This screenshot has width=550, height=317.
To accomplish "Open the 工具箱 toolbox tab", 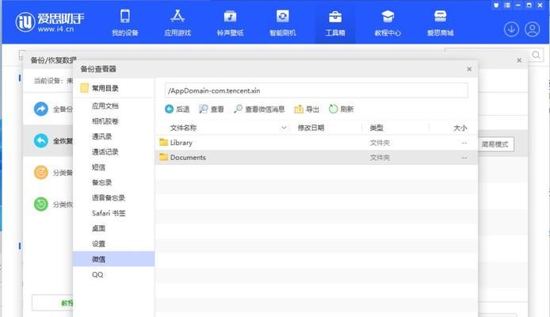I will (x=335, y=23).
